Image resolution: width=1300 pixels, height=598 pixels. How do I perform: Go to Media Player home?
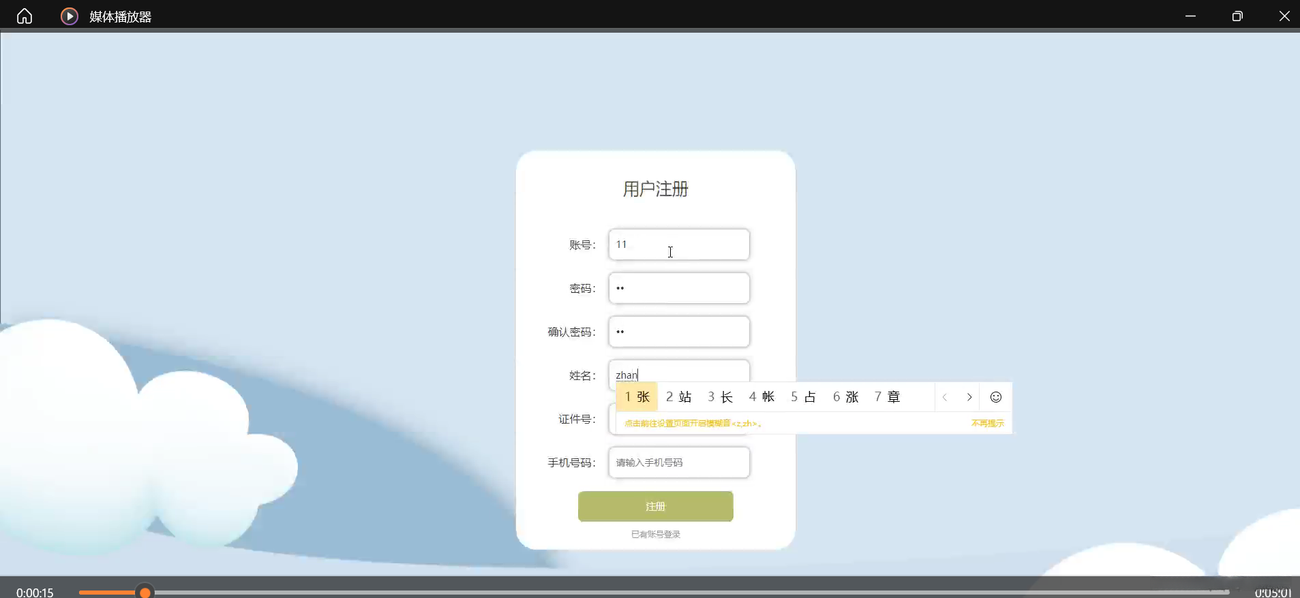(25, 16)
